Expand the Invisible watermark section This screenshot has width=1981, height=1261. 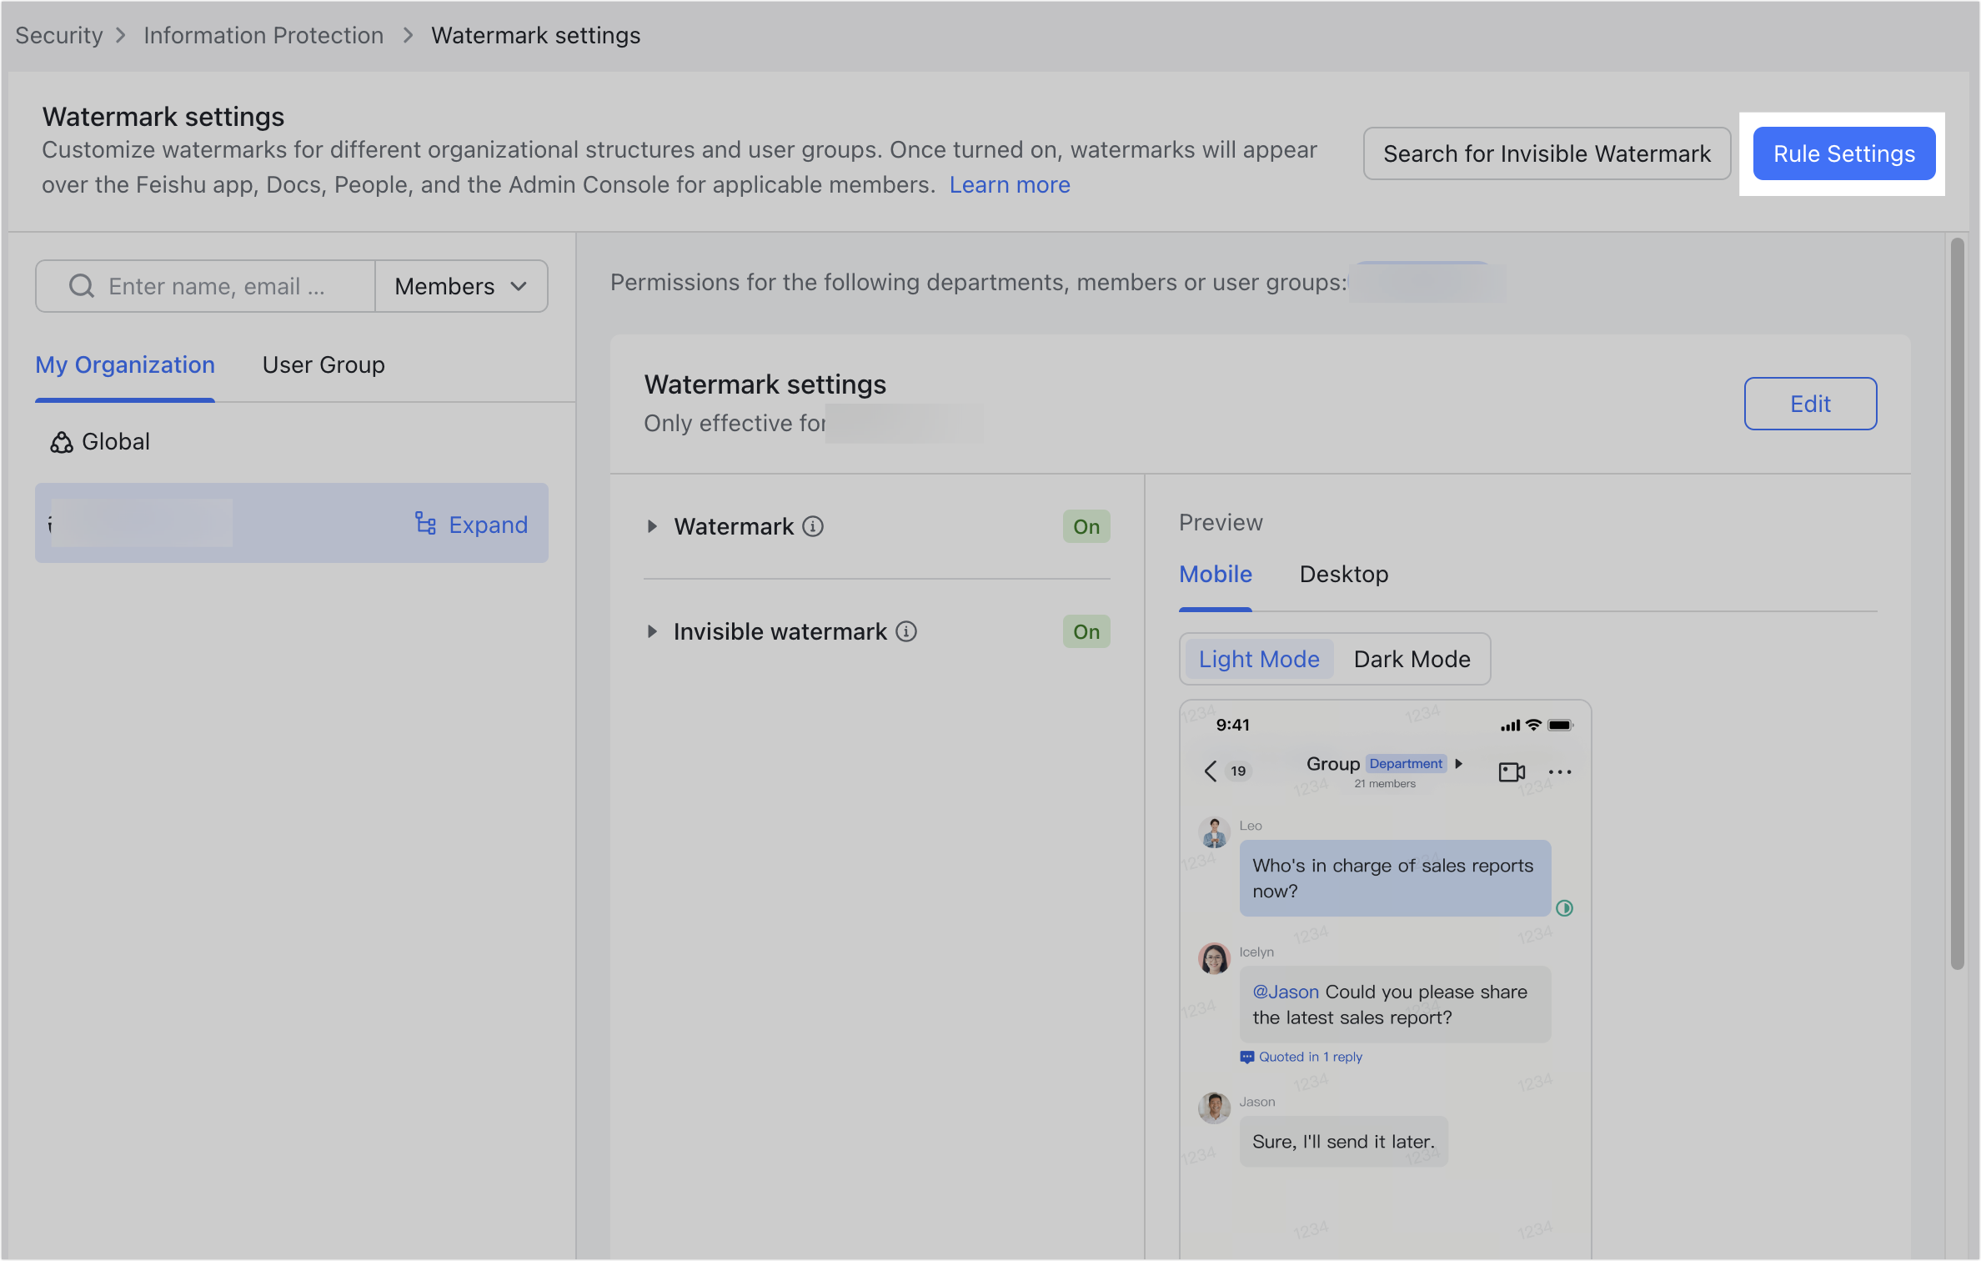tap(654, 631)
